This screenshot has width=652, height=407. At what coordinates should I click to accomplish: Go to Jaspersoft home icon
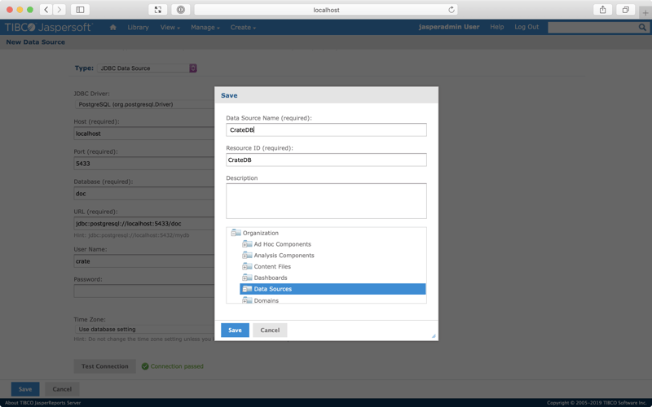[112, 28]
